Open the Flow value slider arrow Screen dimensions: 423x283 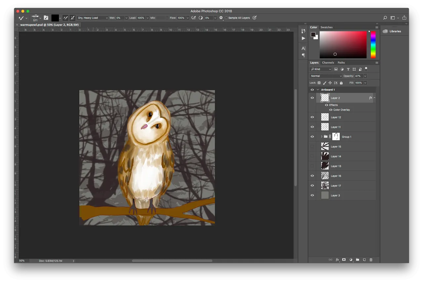click(x=187, y=18)
